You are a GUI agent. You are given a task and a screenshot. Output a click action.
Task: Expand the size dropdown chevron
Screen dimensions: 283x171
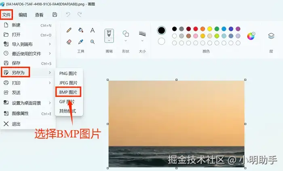142,41
